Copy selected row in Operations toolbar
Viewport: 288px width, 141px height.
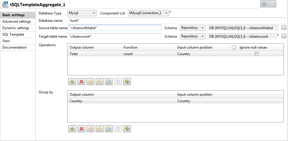pyautogui.click(x=109, y=82)
